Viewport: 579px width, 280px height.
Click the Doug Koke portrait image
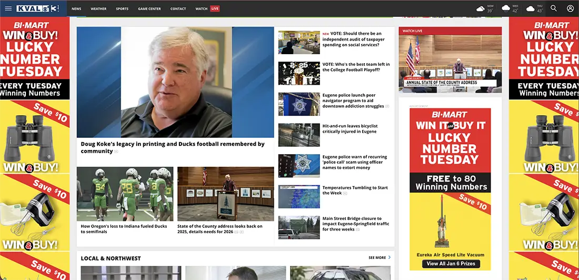tap(176, 82)
